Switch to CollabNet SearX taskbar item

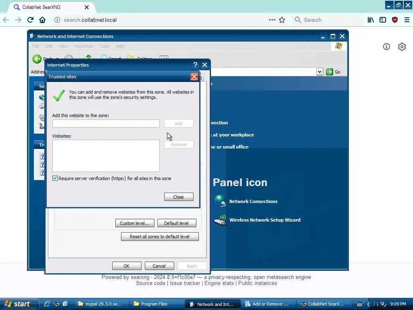click(x=324, y=304)
